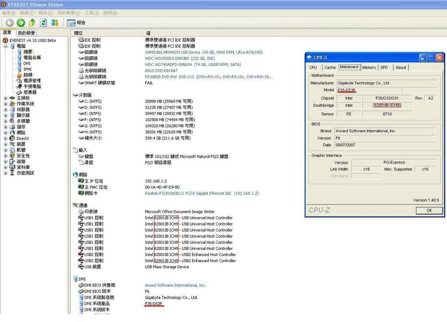Screen dimensions: 447x322
Task: Open the 報告(R) menu
Action: pyautogui.click(x=46, y=13)
